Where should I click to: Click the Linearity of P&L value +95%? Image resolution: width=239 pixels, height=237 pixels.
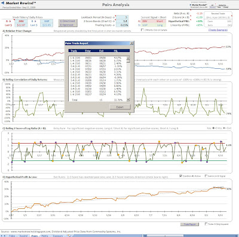tap(199, 25)
